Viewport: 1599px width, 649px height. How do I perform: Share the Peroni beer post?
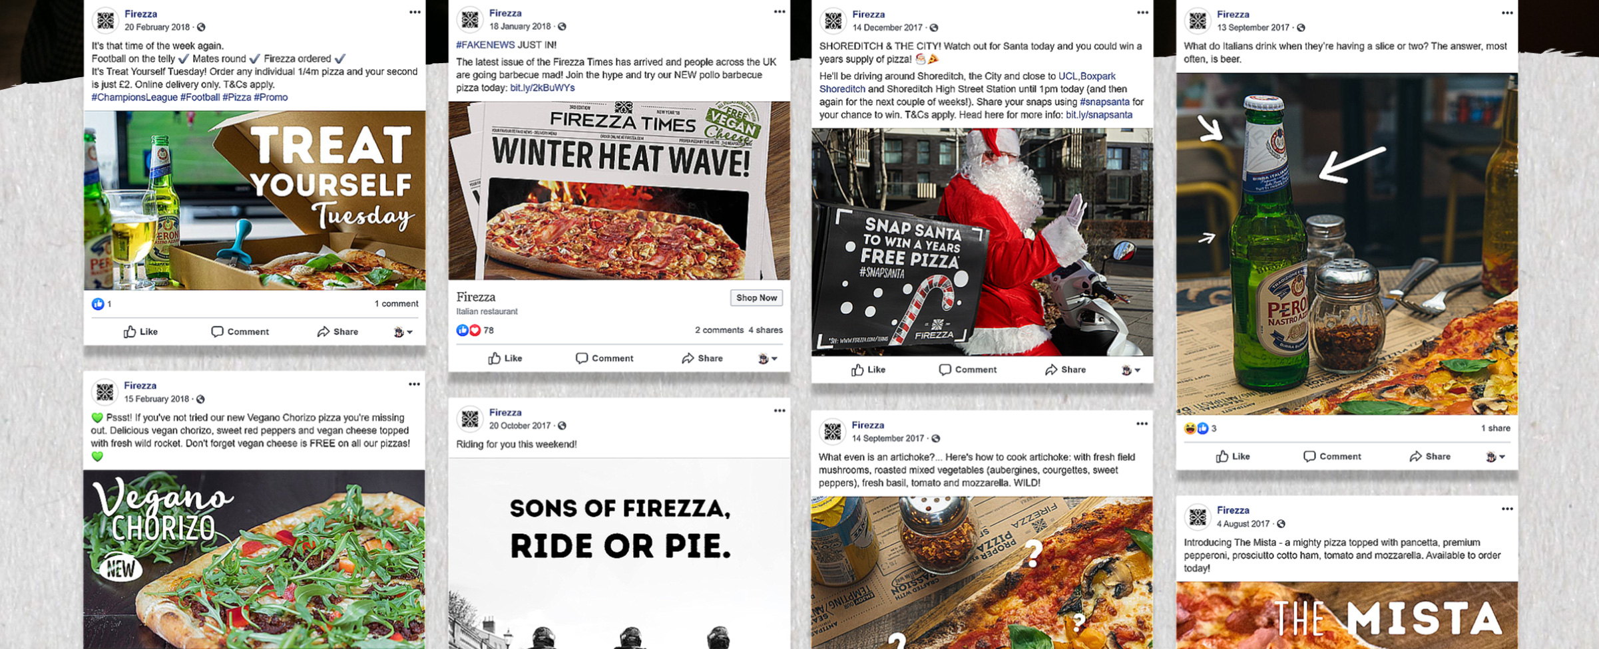click(x=1429, y=456)
